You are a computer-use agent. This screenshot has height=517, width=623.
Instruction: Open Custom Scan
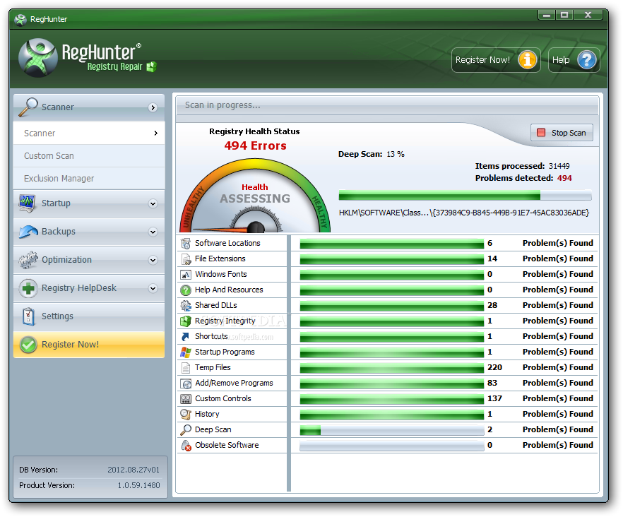[x=89, y=156]
